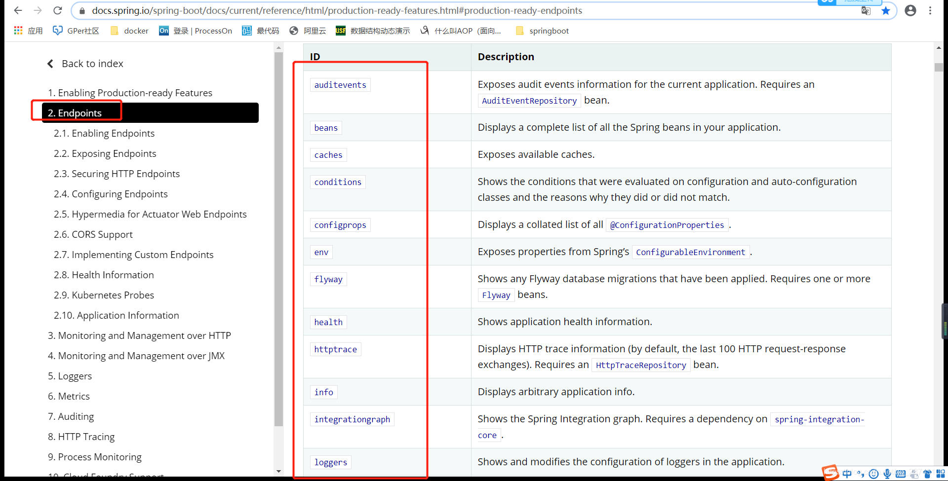Click the Sogou input method logo
This screenshot has height=481, width=948.
click(x=830, y=473)
